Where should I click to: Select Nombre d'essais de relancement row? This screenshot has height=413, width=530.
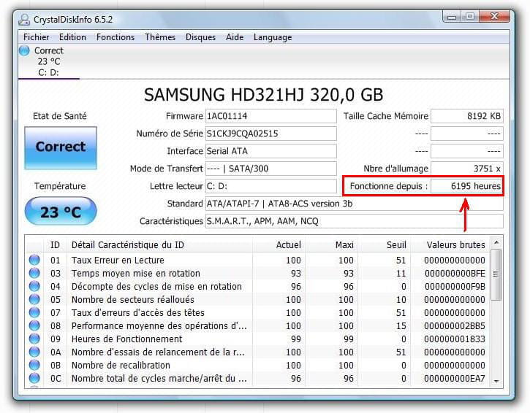257,352
